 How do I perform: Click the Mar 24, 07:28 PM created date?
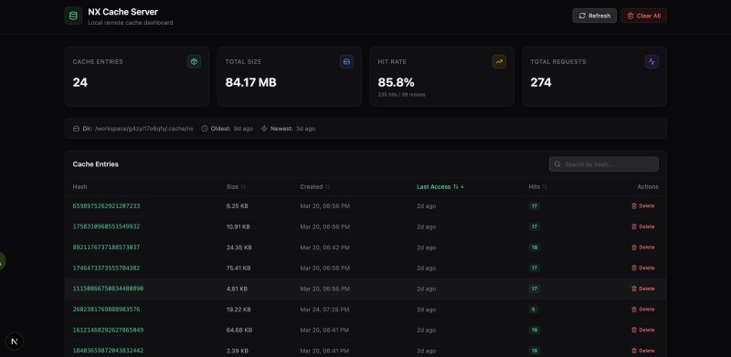point(324,310)
